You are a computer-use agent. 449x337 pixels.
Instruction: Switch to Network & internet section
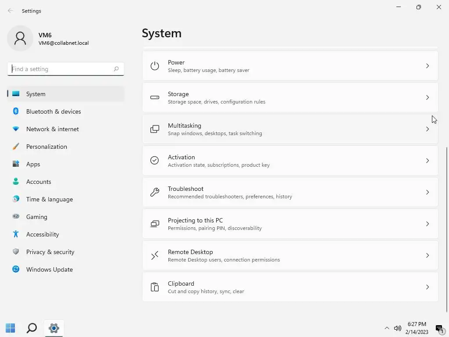point(53,129)
